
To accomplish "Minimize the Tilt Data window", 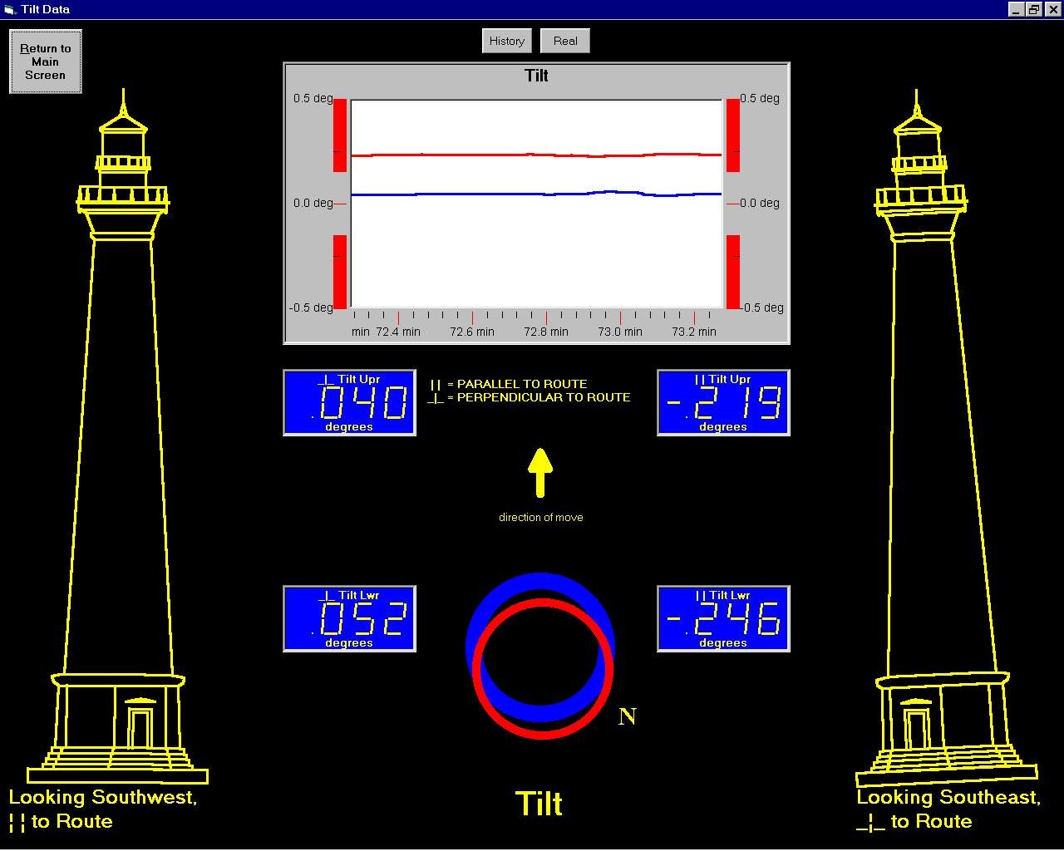I will [1017, 9].
